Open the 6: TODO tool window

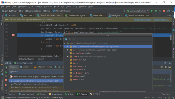(95, 94)
